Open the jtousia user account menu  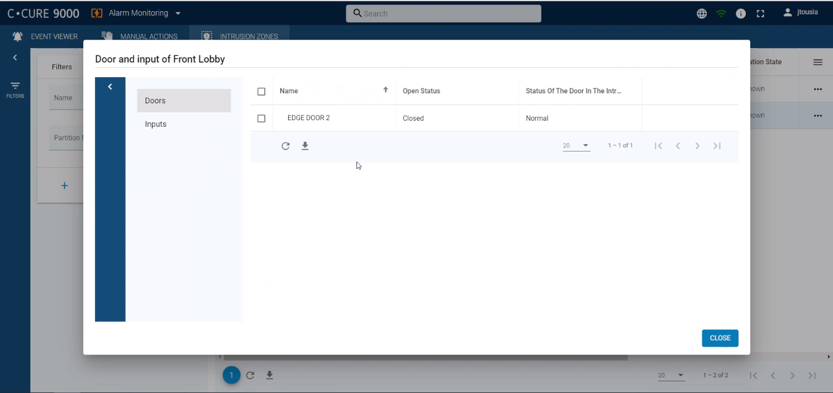[x=801, y=12]
